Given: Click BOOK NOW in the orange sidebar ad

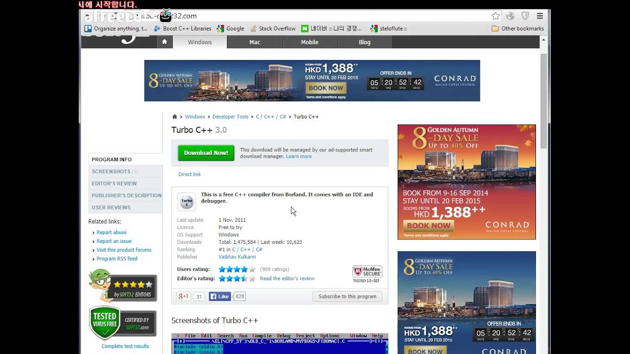Looking at the screenshot, I should point(429,226).
